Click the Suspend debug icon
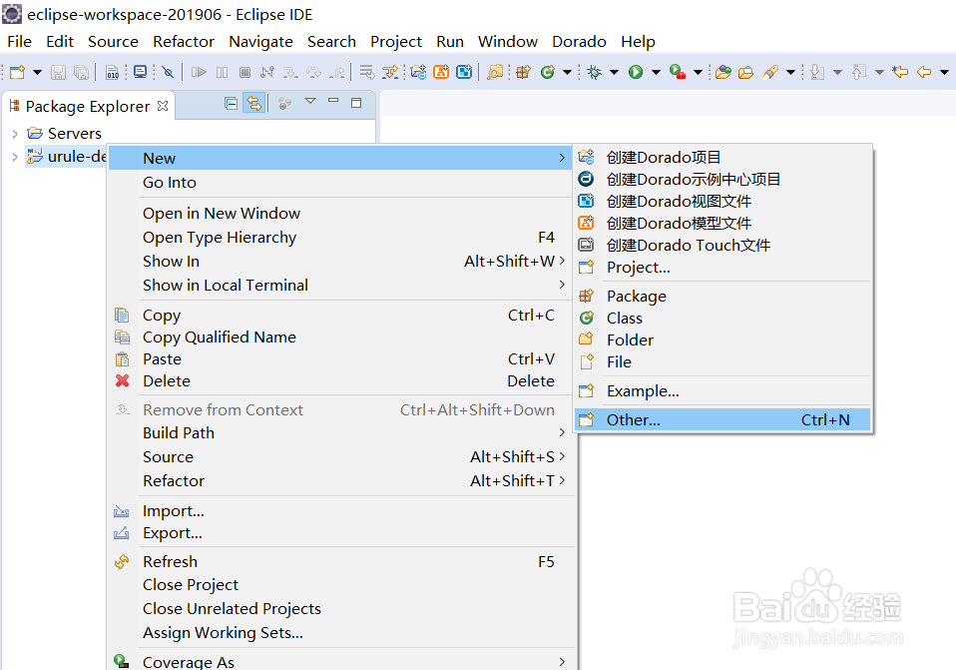Viewport: 956px width, 670px height. (x=222, y=72)
